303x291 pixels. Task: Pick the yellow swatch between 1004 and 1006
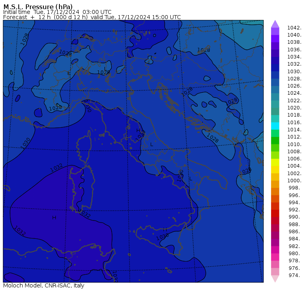[275, 162]
